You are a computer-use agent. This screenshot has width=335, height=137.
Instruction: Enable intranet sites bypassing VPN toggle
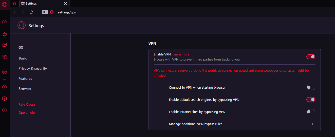311,112
